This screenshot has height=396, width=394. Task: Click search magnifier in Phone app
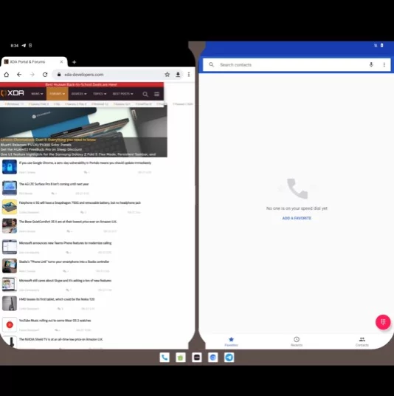point(211,65)
